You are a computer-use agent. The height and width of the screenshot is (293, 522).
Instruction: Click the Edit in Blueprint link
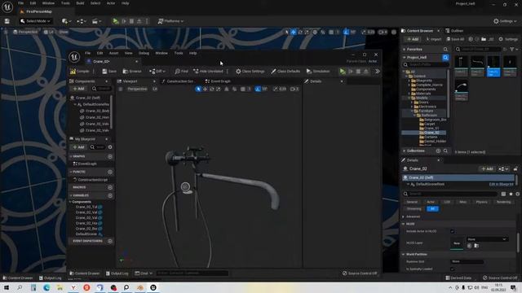point(501,185)
